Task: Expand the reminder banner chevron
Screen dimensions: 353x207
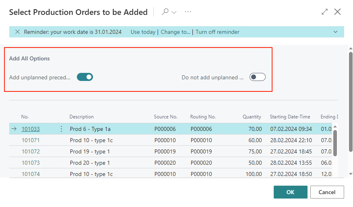Action: pos(335,32)
